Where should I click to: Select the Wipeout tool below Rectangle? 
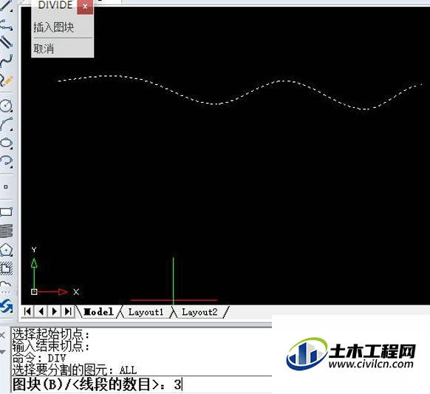pos(6,231)
